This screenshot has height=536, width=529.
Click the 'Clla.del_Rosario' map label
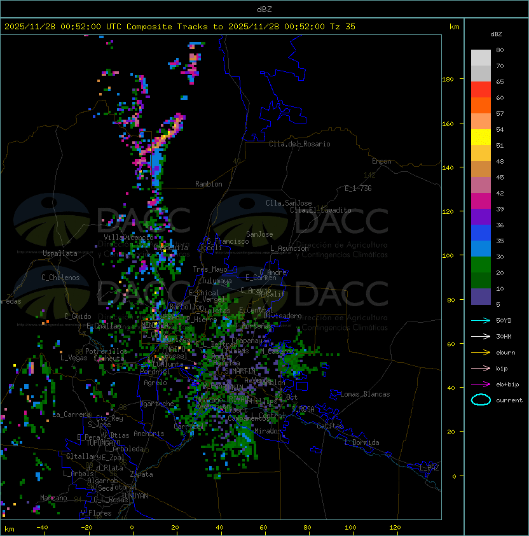tap(299, 144)
